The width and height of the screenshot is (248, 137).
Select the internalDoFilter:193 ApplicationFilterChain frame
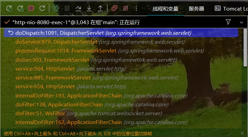point(121,96)
